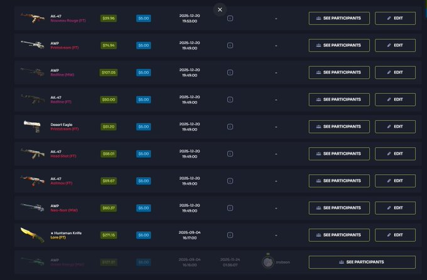Edit the Huntsman Knife Lore giveaway
427x280 pixels.
[x=395, y=235]
